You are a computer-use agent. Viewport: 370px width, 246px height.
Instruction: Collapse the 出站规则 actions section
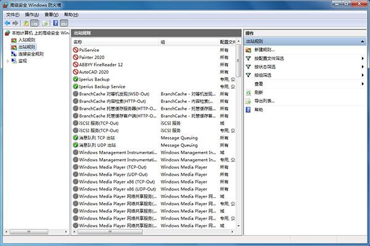363,41
